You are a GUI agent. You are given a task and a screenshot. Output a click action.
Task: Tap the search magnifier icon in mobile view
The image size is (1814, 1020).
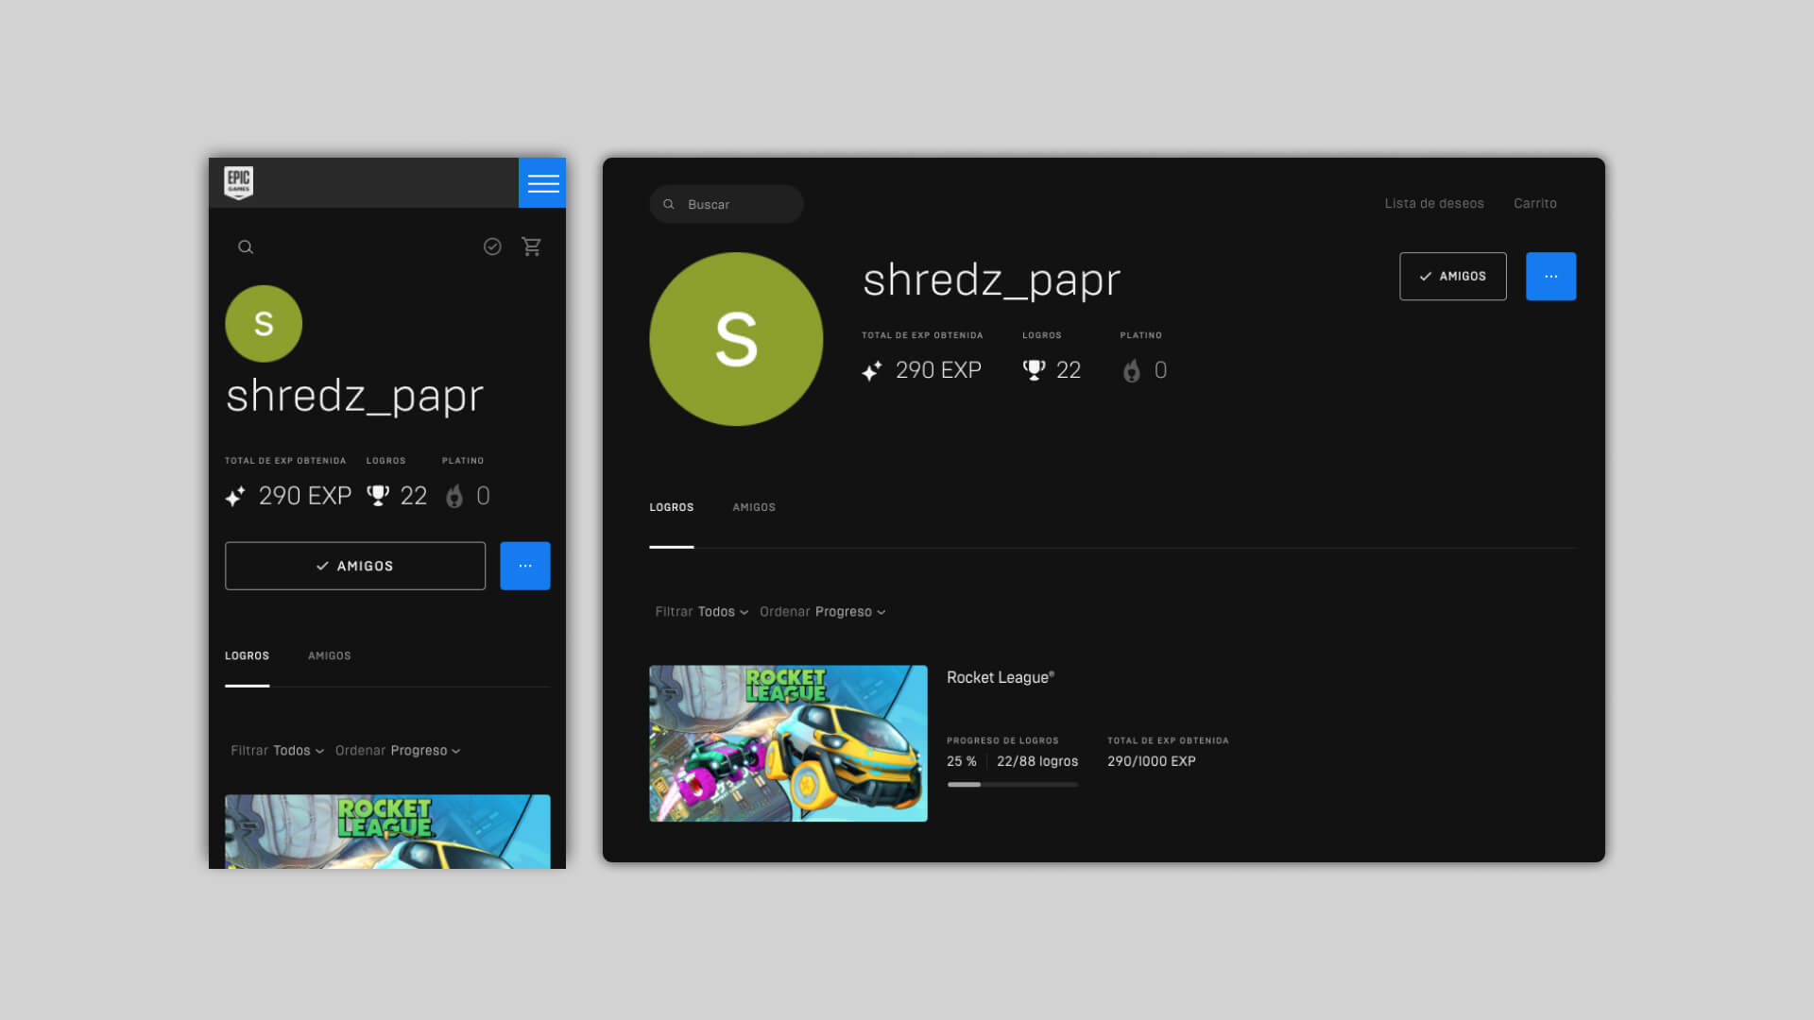click(246, 247)
